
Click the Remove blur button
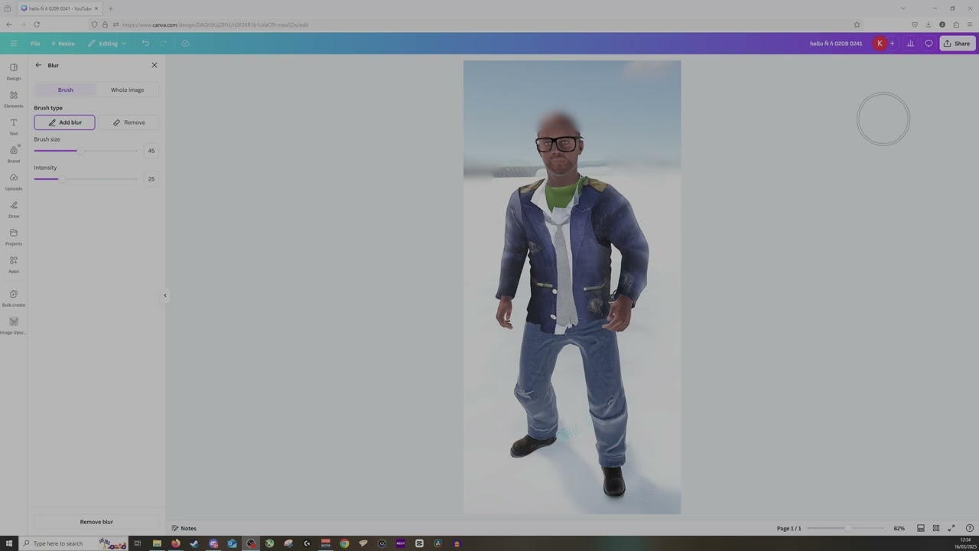[x=96, y=522]
